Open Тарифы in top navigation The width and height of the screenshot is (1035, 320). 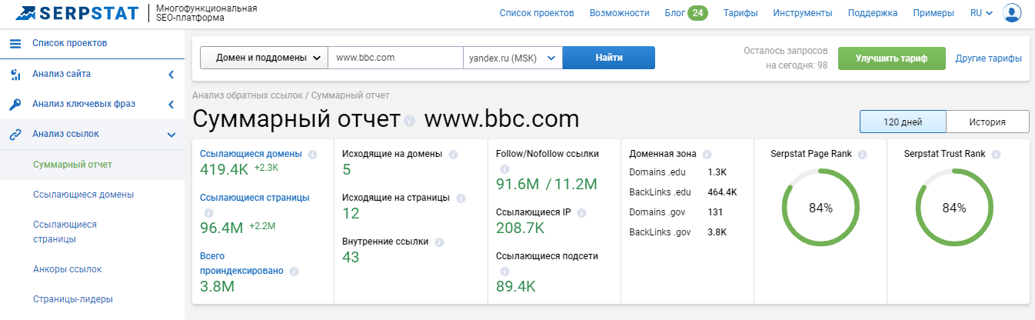[740, 13]
